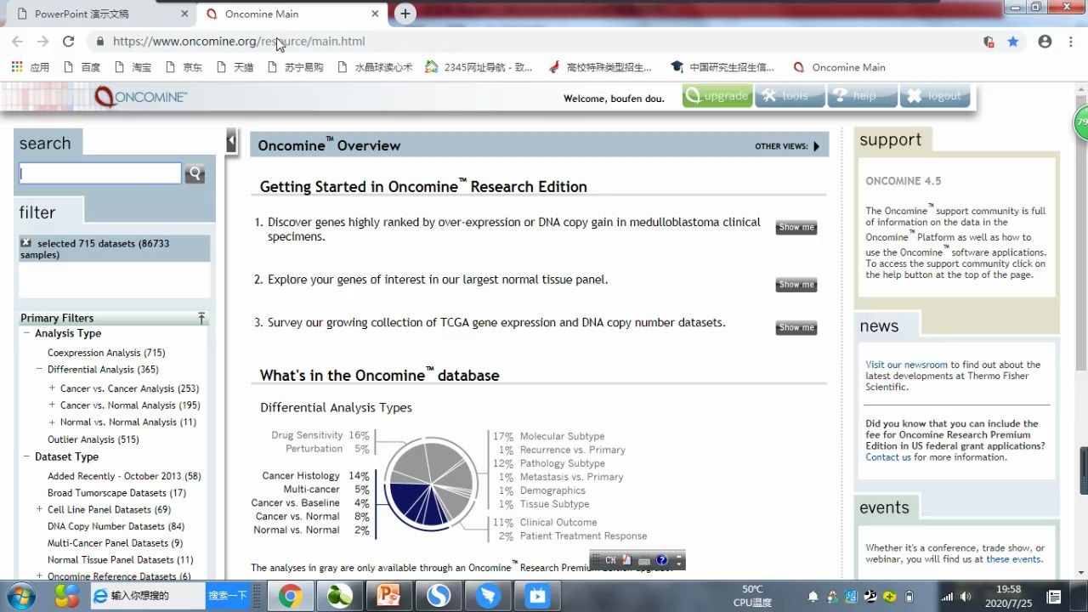Bookmark this page with the star
The height and width of the screenshot is (612, 1088).
click(1013, 41)
